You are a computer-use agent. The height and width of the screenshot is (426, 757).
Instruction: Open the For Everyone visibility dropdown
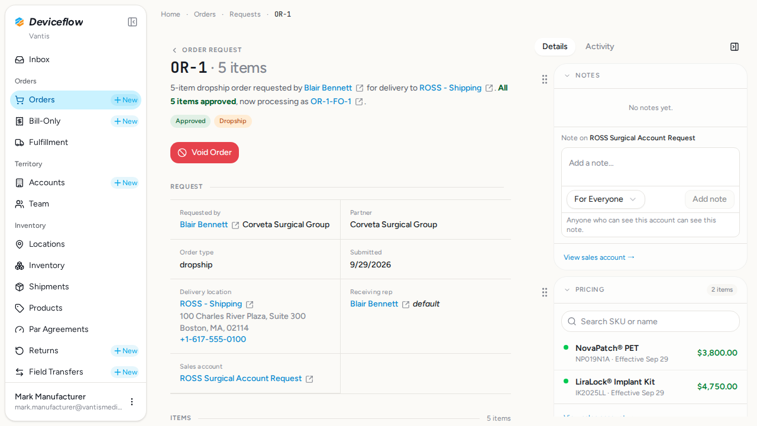tap(606, 199)
